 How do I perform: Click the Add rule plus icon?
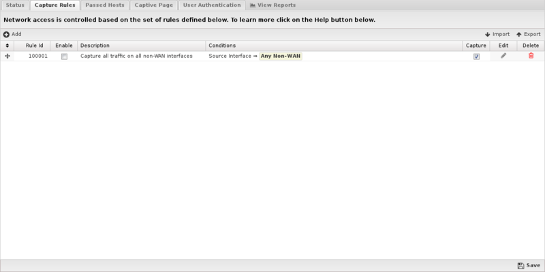[x=6, y=35]
